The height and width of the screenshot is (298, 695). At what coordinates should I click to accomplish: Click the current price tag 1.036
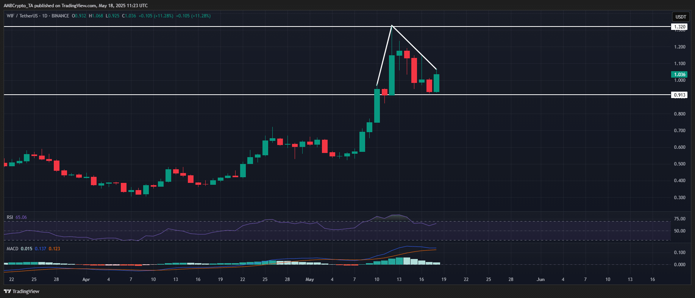[679, 74]
